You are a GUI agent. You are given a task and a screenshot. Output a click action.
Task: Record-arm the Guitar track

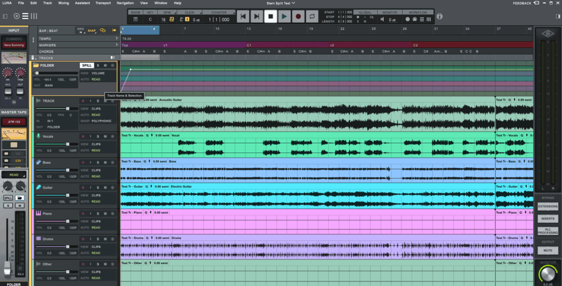[x=83, y=187]
